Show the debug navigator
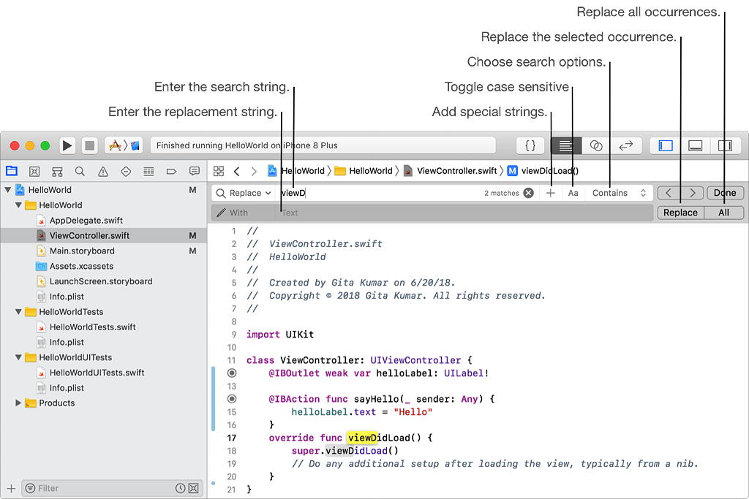 (x=148, y=171)
